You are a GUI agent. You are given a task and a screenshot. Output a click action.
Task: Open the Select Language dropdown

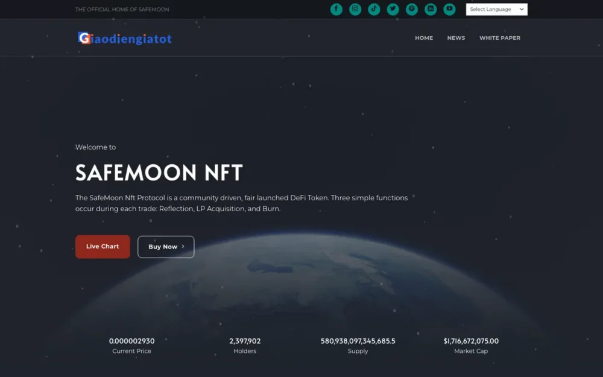tap(496, 9)
